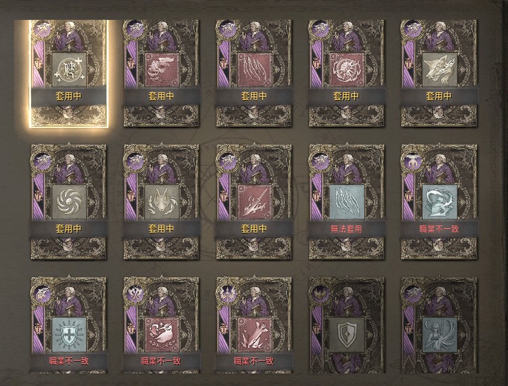Click the red leaping fish-blade skill icon
This screenshot has width=508, height=386.
[x=254, y=334]
